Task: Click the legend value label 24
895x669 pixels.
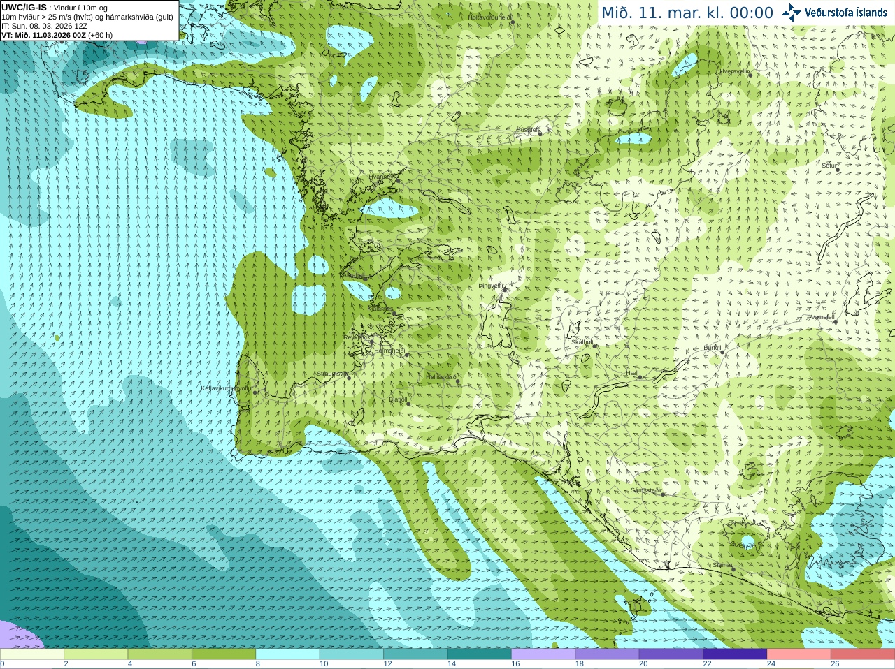Action: (x=771, y=664)
